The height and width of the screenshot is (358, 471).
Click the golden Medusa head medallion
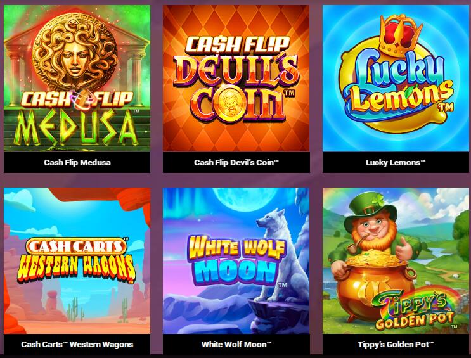[75, 53]
